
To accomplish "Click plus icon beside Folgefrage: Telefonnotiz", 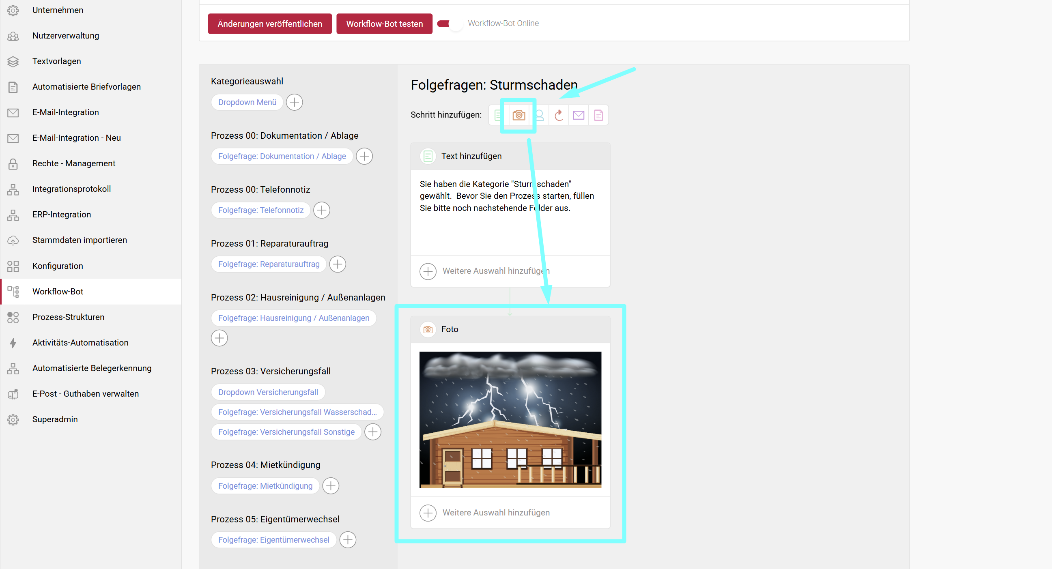I will tap(322, 210).
